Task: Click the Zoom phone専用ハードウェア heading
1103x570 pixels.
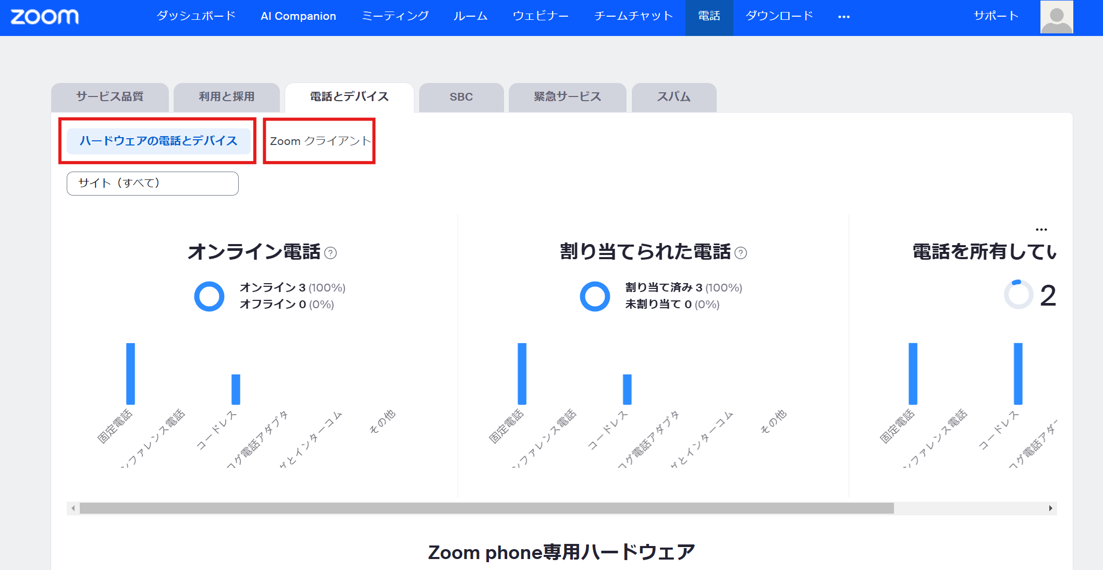Action: [x=561, y=552]
